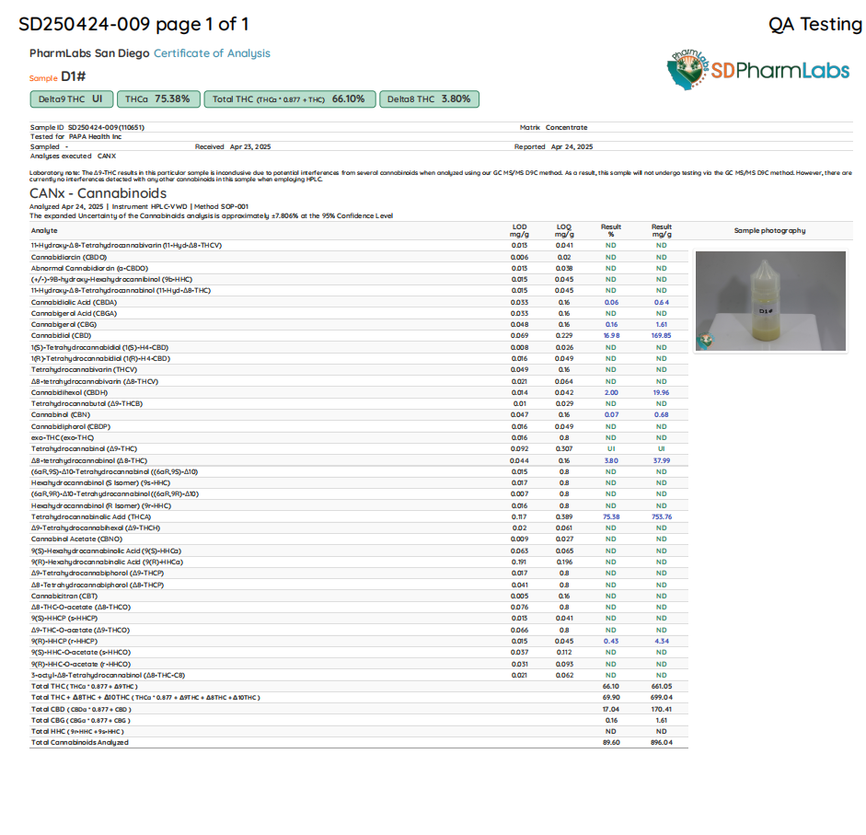
Task: Click the Sample D1# label
Action: point(59,77)
